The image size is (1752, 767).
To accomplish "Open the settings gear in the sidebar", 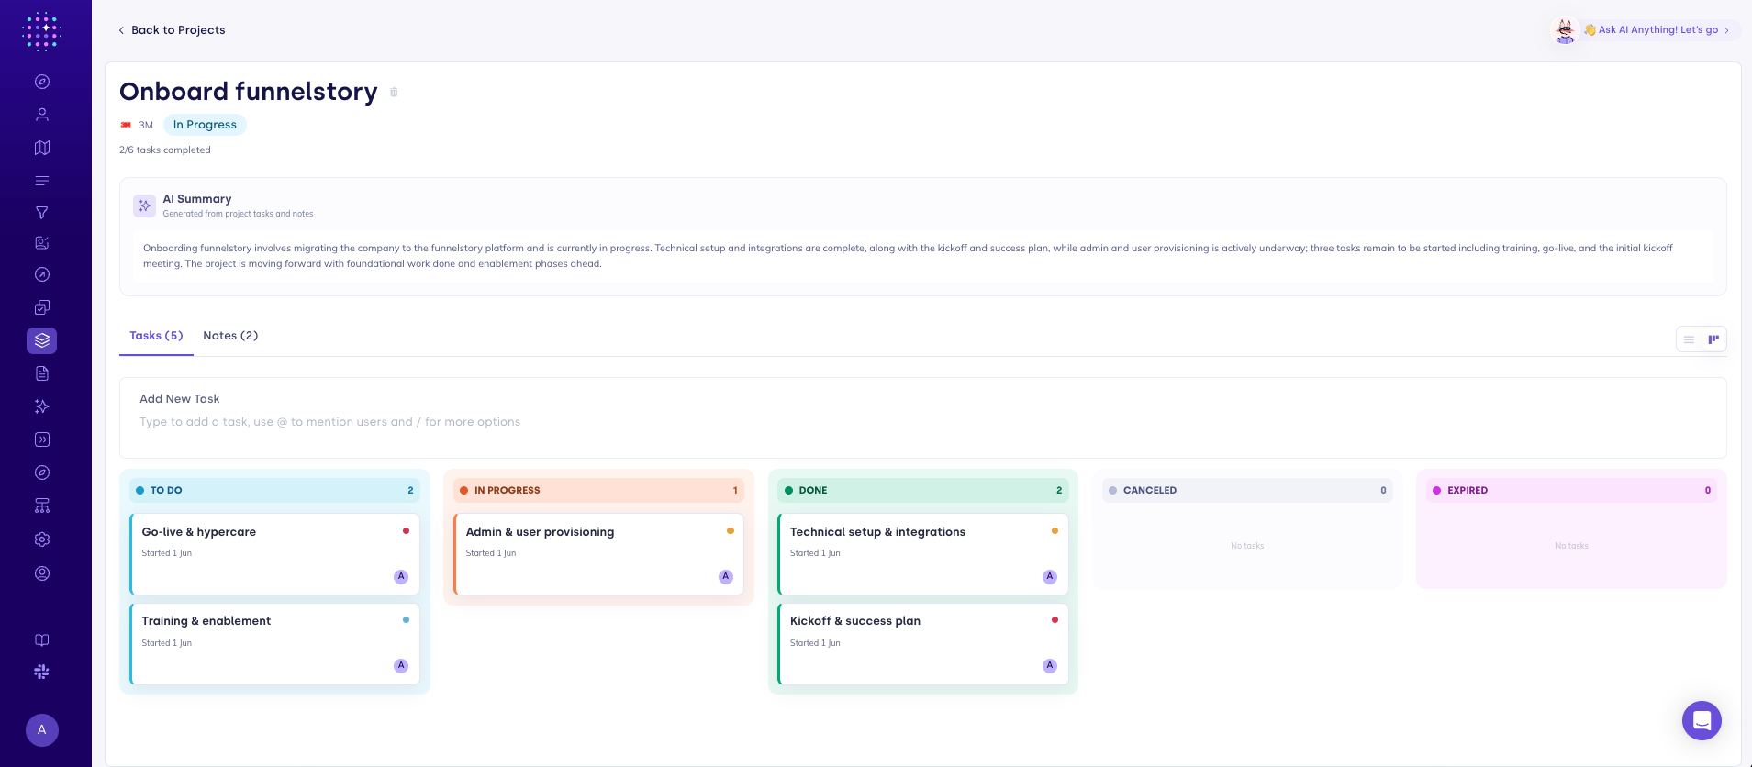I will [x=42, y=539].
